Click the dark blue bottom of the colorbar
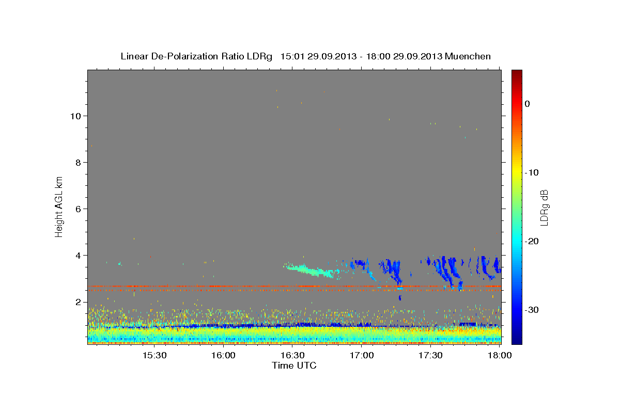This screenshot has width=620, height=413. 517,338
